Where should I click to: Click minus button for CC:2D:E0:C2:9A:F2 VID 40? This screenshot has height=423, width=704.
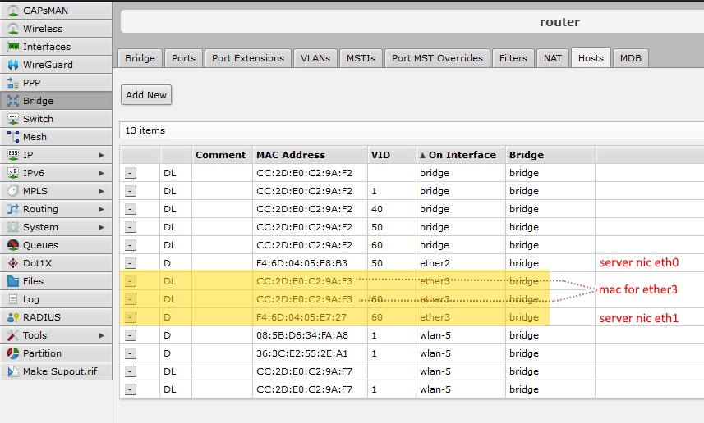coord(131,209)
